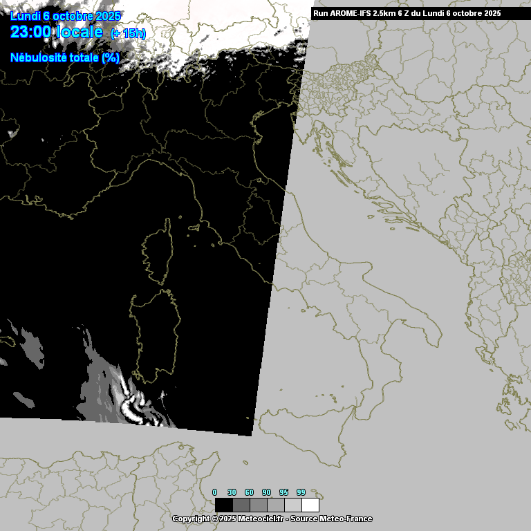Click the "Nébulosité totale (%)" title
Image resolution: width=531 pixels, height=531 pixels.
[x=65, y=58]
